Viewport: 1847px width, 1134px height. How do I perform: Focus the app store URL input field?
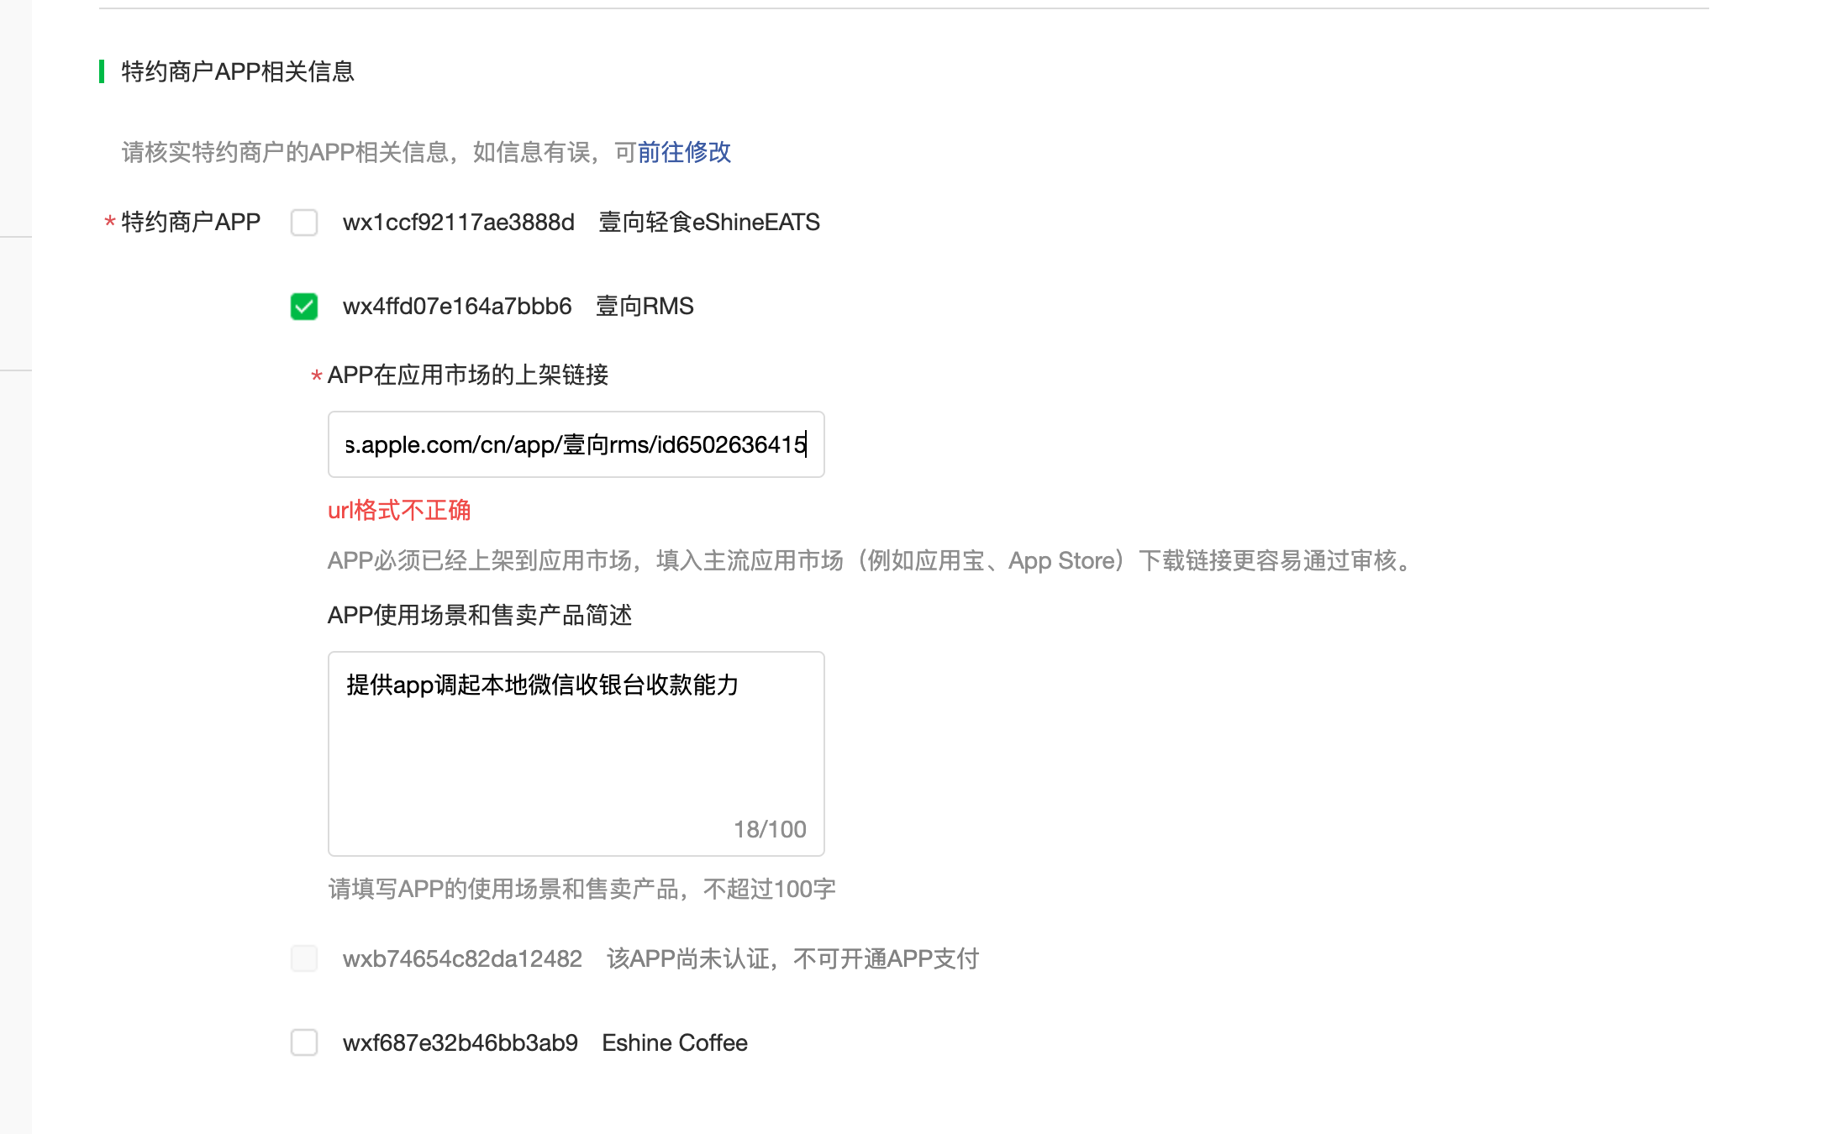[x=576, y=444]
